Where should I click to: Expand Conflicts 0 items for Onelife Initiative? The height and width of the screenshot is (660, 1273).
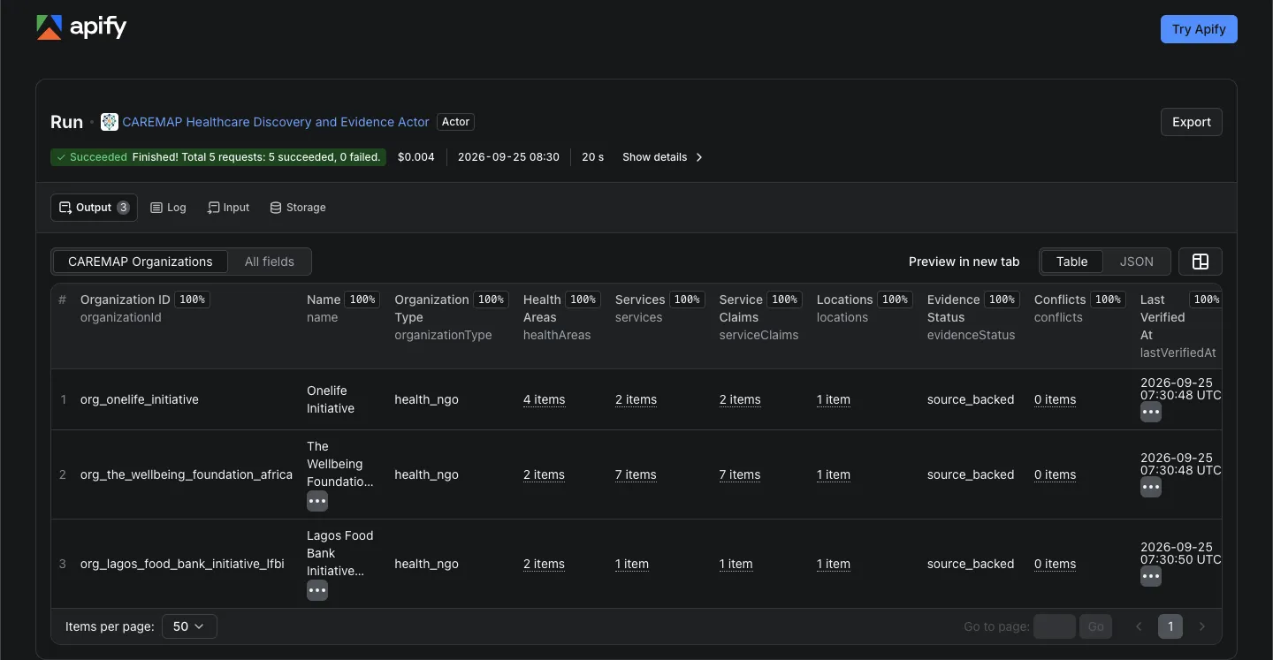1055,399
